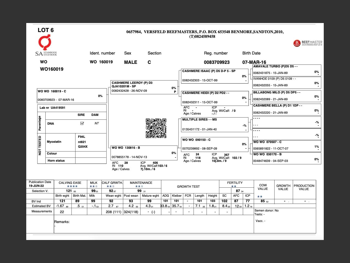Click the Publication Date cell
The width and height of the screenshot is (350, 263).
point(40,184)
